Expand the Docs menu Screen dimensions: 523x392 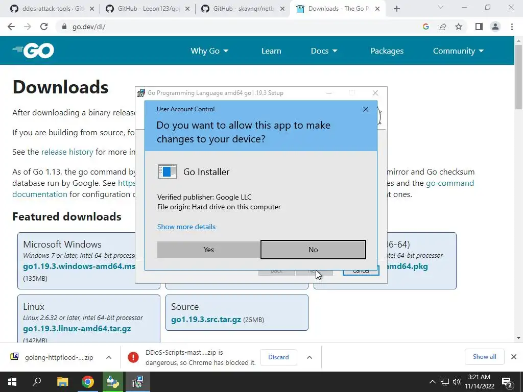pyautogui.click(x=324, y=51)
